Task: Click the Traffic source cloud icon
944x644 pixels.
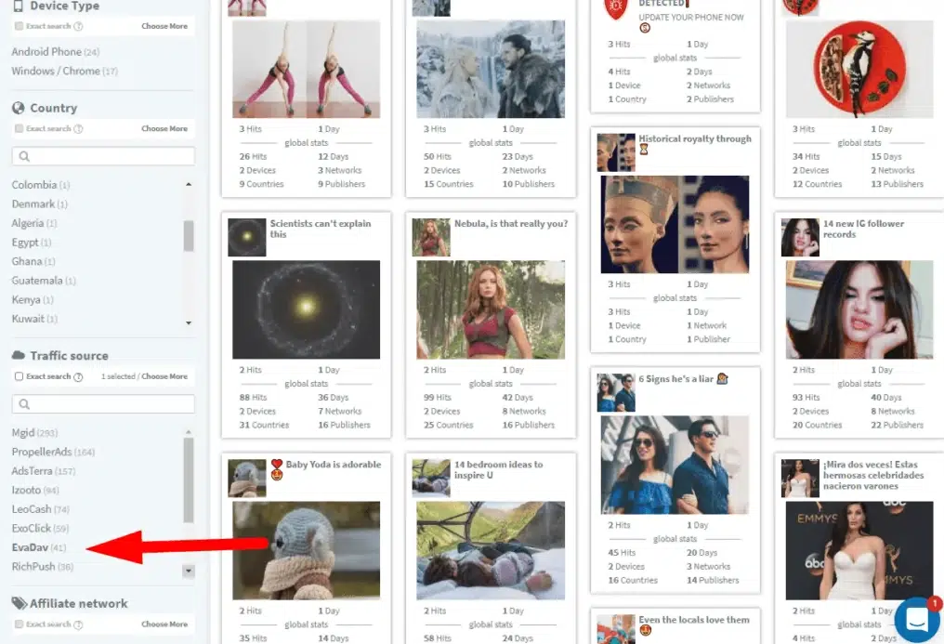Action: point(18,356)
